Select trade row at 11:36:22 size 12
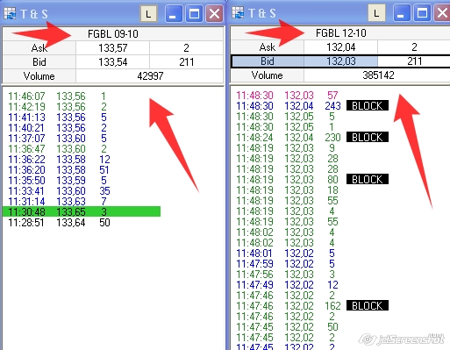The width and height of the screenshot is (450, 350). (59, 160)
